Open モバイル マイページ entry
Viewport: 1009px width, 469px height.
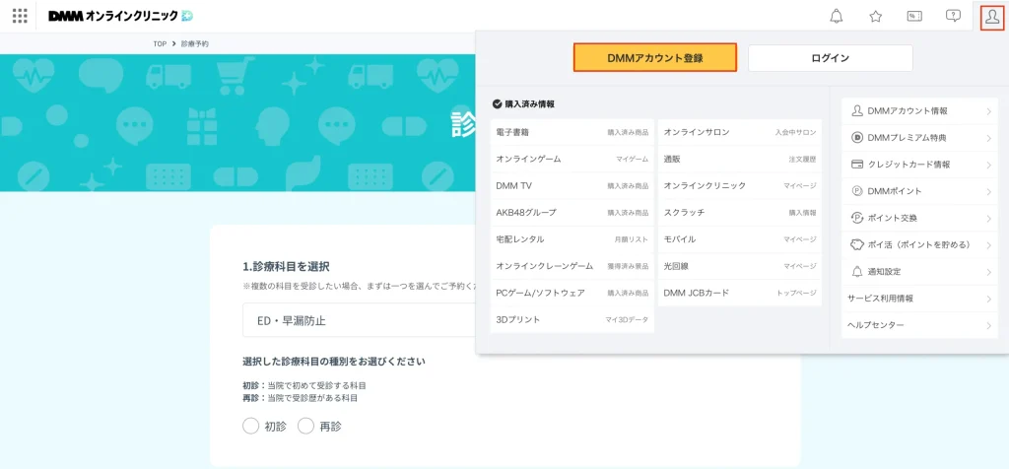click(739, 239)
